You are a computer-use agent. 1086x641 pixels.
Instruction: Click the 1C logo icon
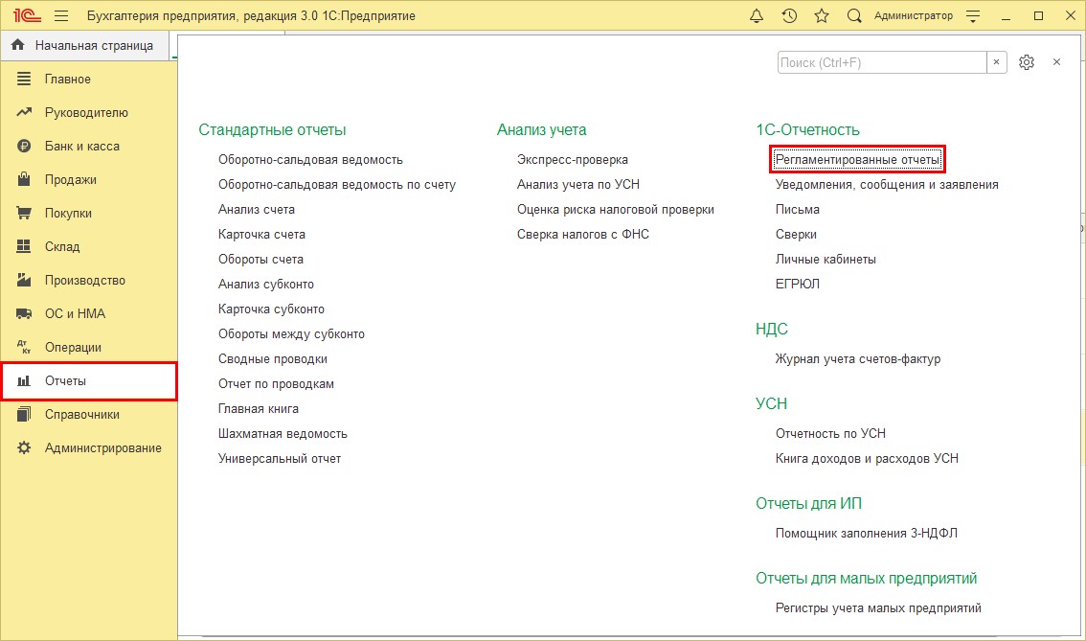pyautogui.click(x=26, y=16)
